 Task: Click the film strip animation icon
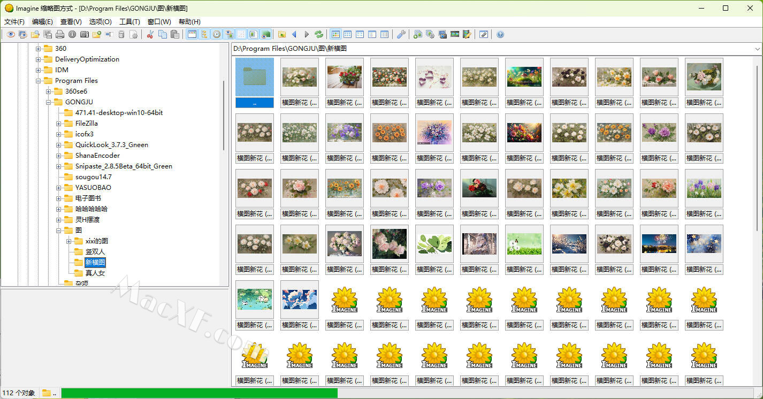point(455,34)
